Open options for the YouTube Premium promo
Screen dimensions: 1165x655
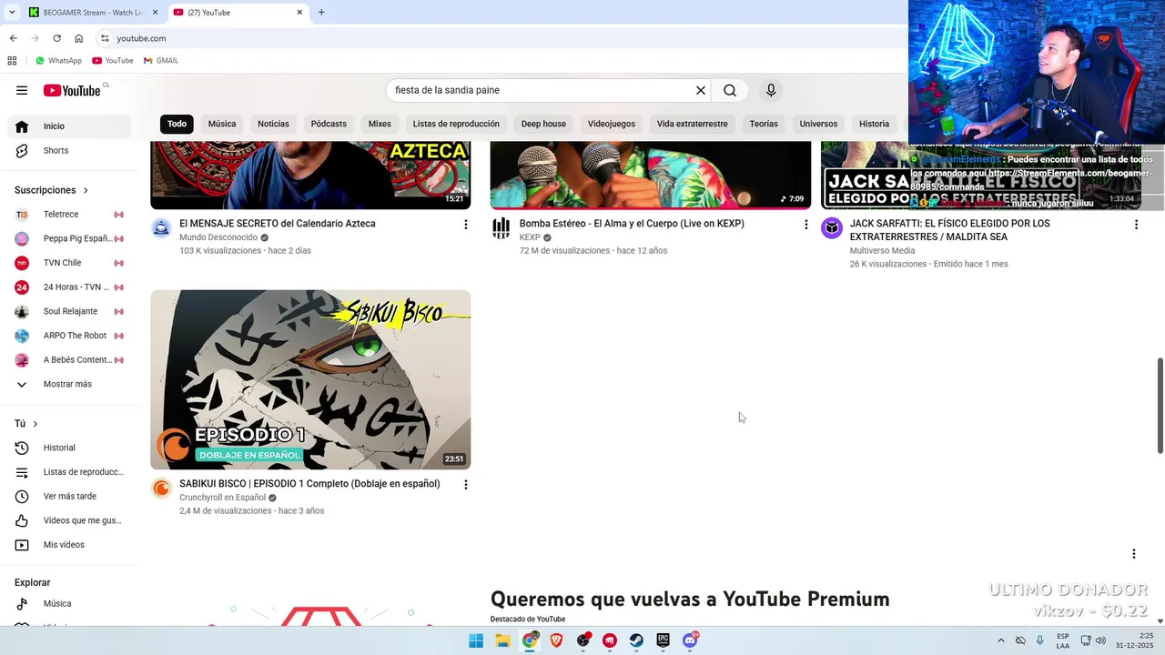(1134, 554)
